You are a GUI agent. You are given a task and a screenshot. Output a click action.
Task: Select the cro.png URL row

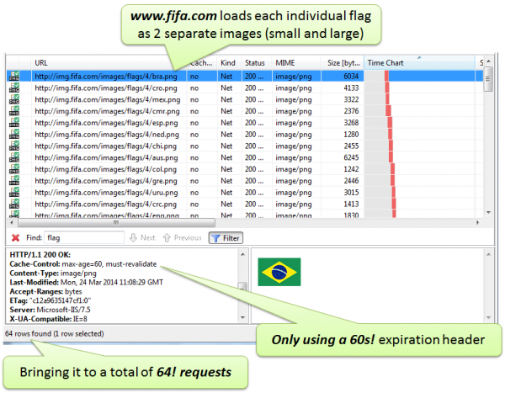[106, 88]
